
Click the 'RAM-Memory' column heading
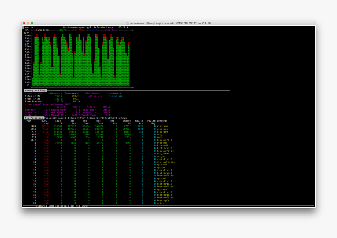pyautogui.click(x=55, y=93)
